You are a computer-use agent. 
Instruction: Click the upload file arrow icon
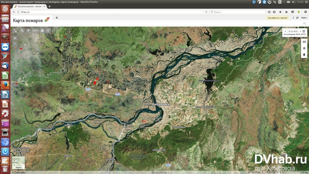[48, 30]
